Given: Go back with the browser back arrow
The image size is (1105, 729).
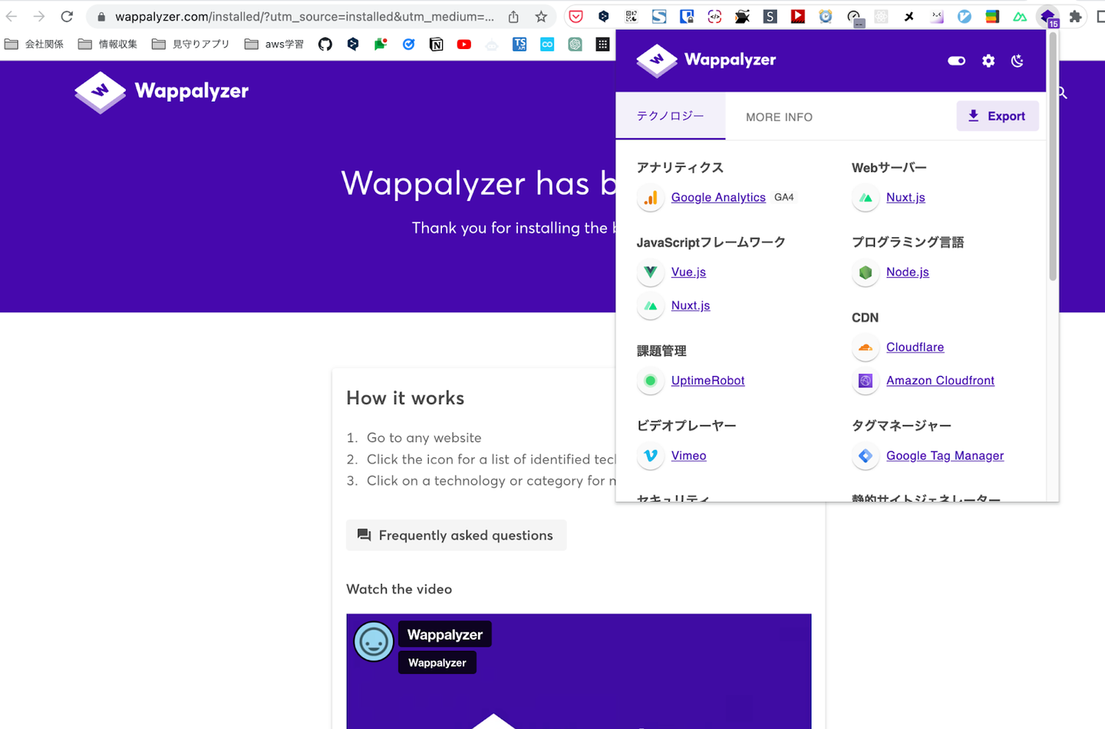Looking at the screenshot, I should pos(12,16).
